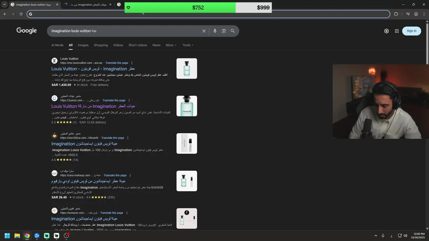Open sara-makeup.com result title link
This screenshot has height=241, width=429.
[88, 181]
